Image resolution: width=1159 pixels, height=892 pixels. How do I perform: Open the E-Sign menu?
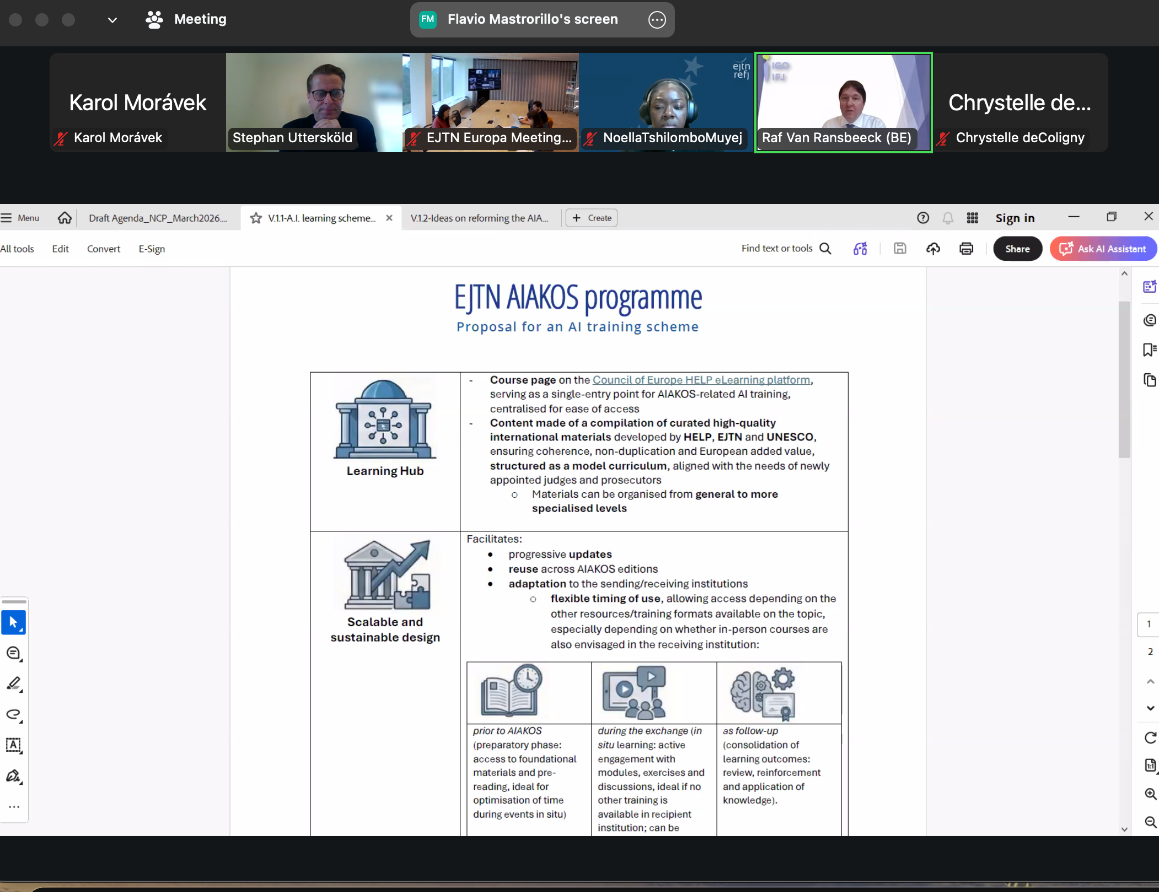152,249
